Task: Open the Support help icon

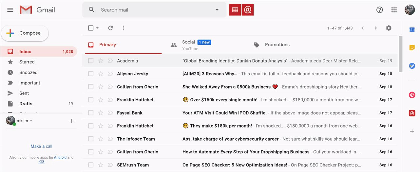Action: click(379, 10)
